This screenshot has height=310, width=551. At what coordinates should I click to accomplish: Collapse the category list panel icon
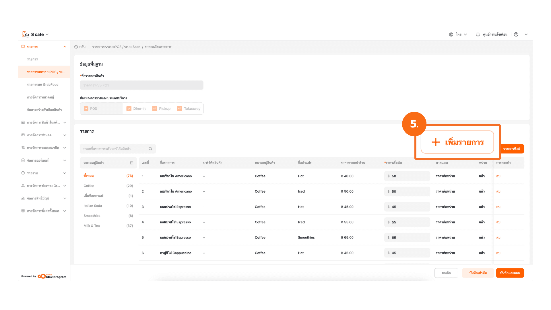(x=131, y=163)
